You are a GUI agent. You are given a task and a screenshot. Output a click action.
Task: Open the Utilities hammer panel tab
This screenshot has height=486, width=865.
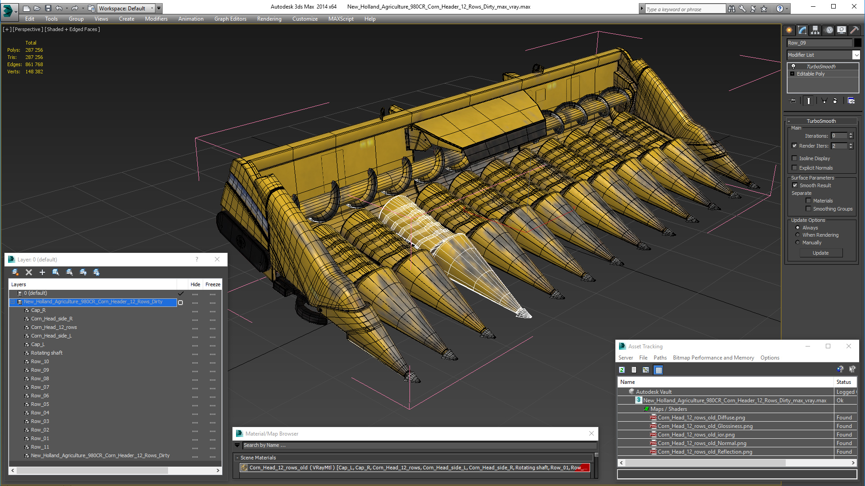tap(854, 30)
